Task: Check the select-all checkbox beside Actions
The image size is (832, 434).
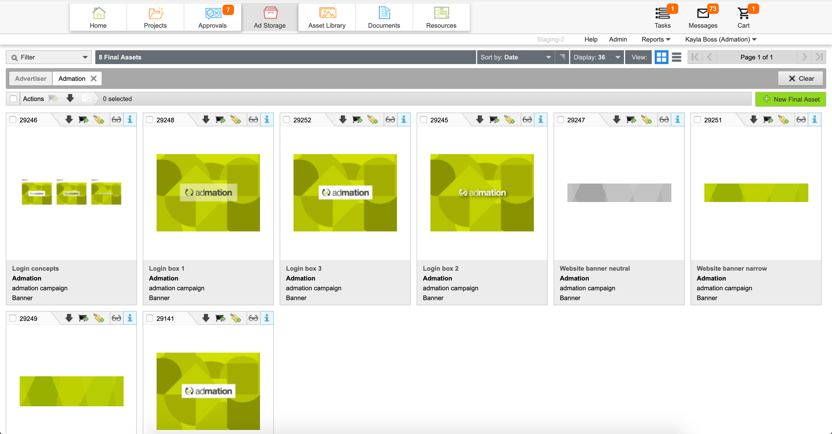Action: pyautogui.click(x=13, y=99)
